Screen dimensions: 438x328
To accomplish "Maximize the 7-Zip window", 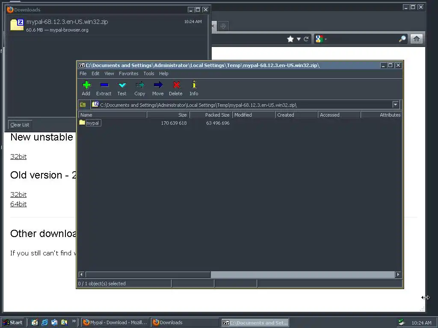I will (x=390, y=65).
